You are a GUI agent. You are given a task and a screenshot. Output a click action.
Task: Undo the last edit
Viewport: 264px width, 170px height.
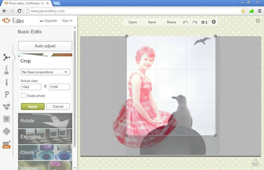(x=185, y=22)
